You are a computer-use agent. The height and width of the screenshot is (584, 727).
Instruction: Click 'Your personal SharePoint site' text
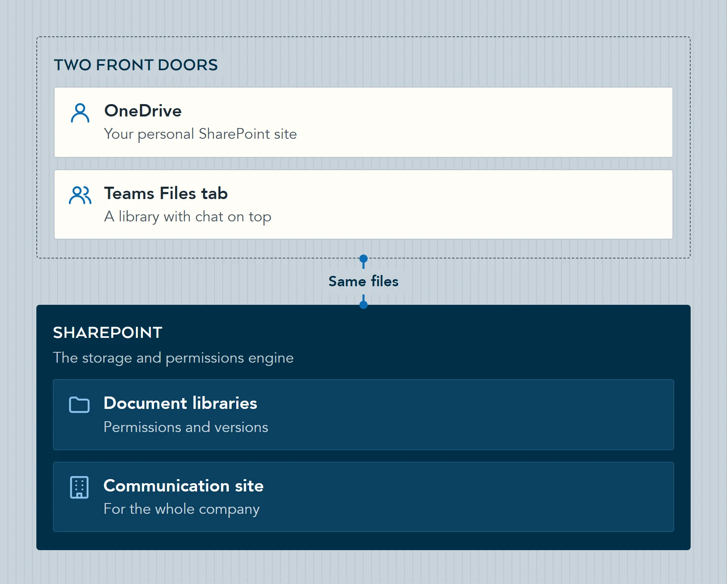point(200,134)
